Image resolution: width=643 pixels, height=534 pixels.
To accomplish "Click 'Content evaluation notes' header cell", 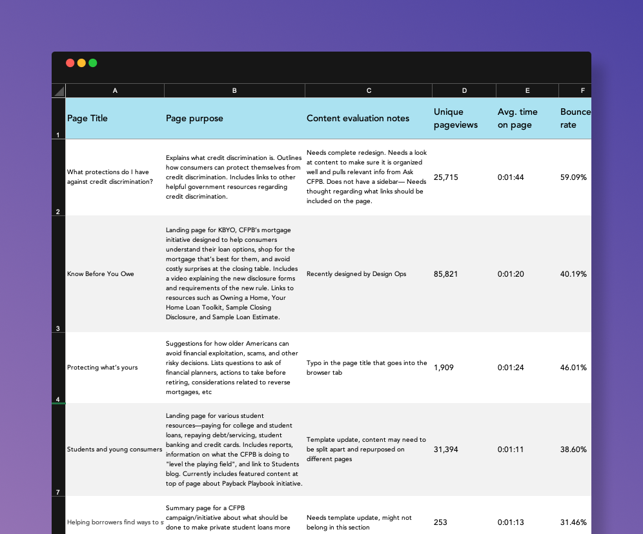I will pos(369,119).
